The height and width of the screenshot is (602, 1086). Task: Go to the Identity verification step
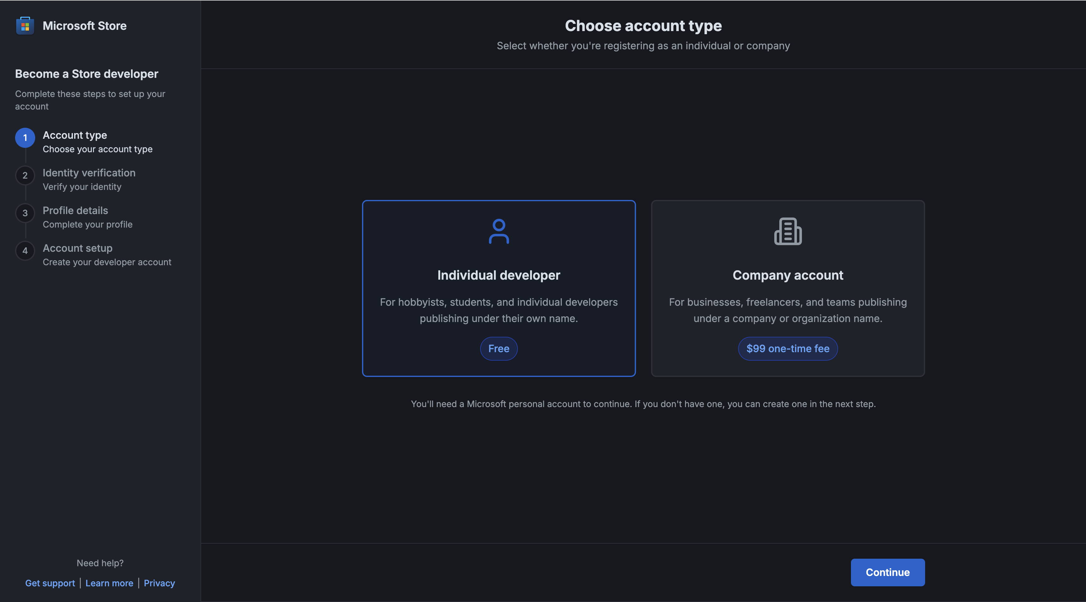coord(89,173)
